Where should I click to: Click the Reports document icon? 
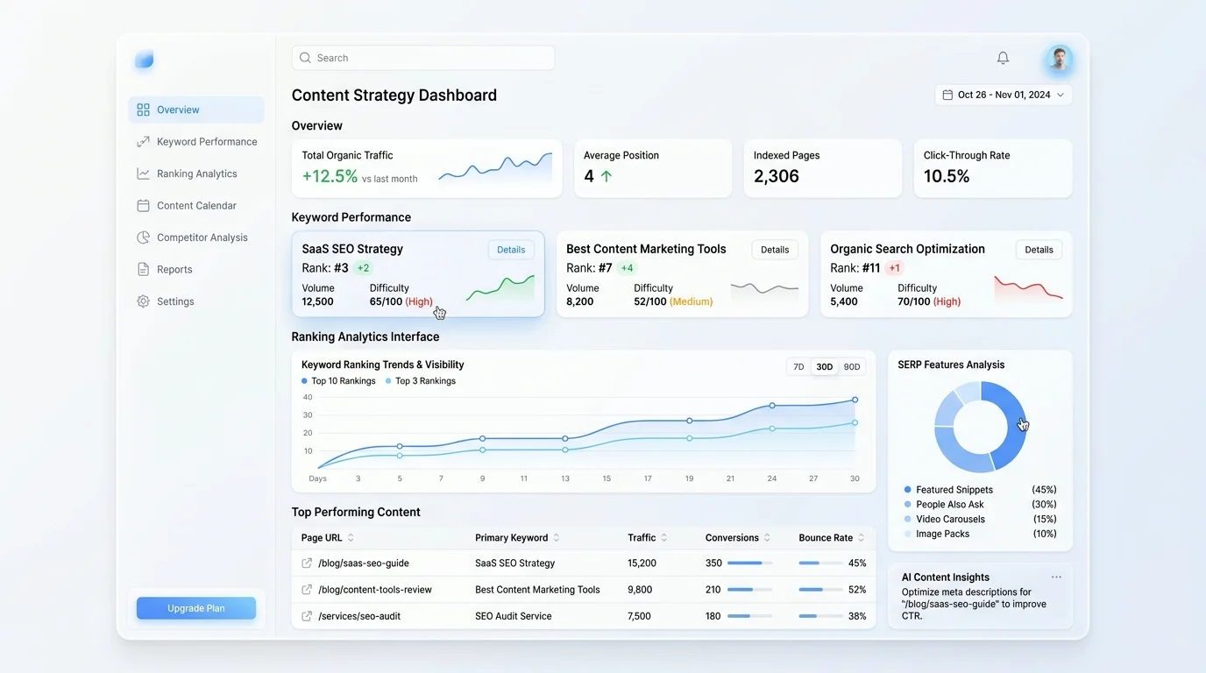click(x=143, y=270)
